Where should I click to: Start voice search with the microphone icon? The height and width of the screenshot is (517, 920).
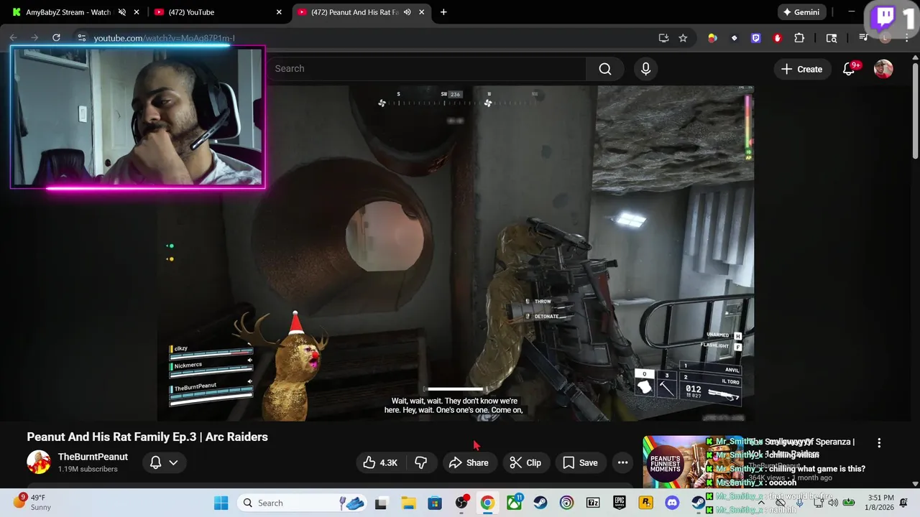coord(645,69)
